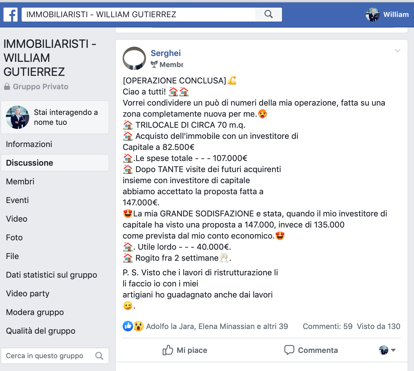Click search icon in group search box
This screenshot has width=414, height=371.
[99, 356]
